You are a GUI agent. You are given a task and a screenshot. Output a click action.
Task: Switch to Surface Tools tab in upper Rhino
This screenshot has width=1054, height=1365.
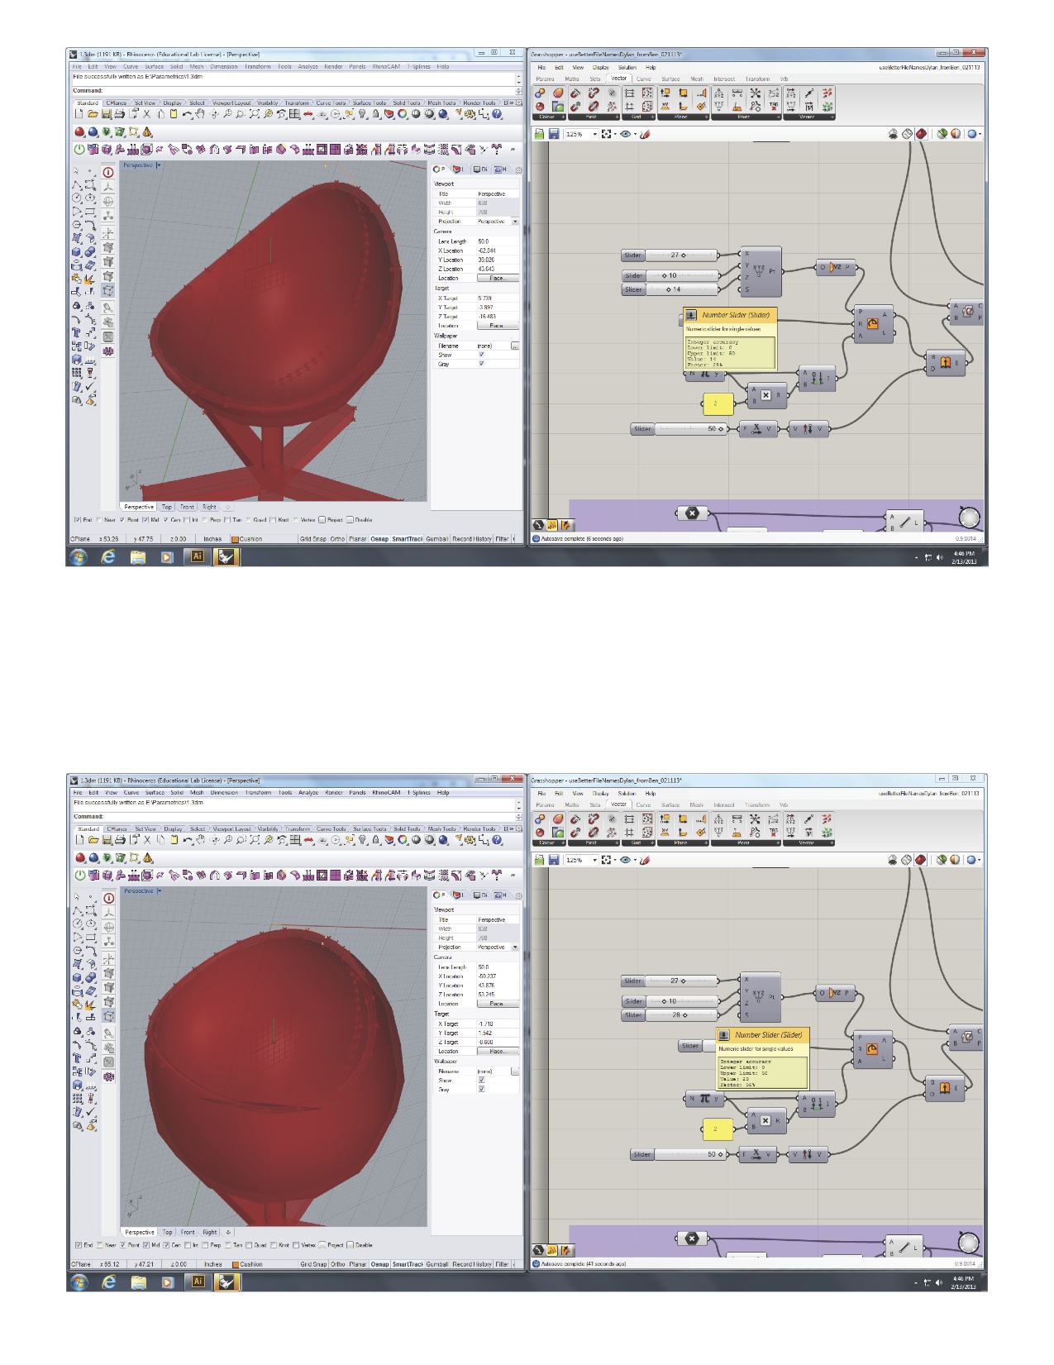(x=369, y=103)
